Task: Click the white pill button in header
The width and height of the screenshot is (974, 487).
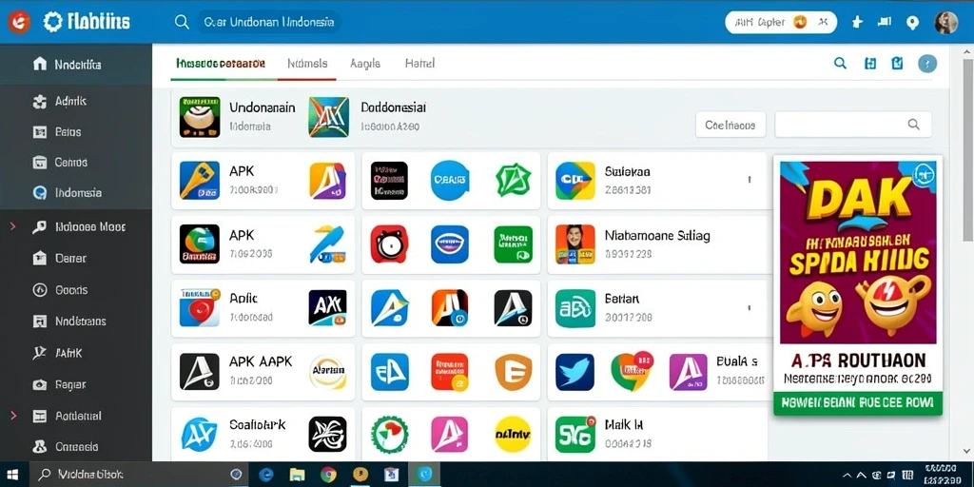Action: [781, 23]
